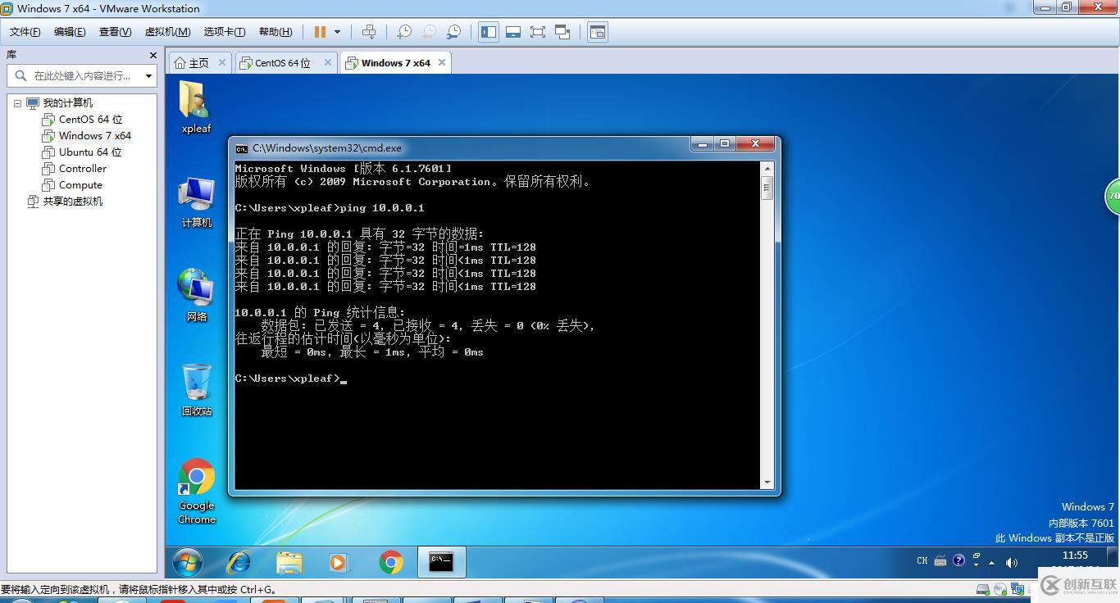This screenshot has height=603, width=1120.
Task: Select the 网络 desktop icon
Action: click(x=196, y=295)
